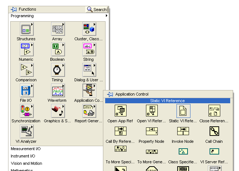Open the Waveform palette
The height and width of the screenshot is (171, 239).
click(x=58, y=90)
